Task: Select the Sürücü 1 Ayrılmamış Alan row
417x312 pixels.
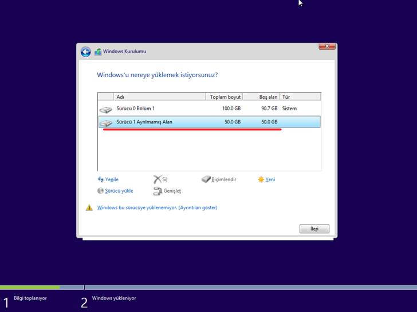Action: (x=209, y=122)
